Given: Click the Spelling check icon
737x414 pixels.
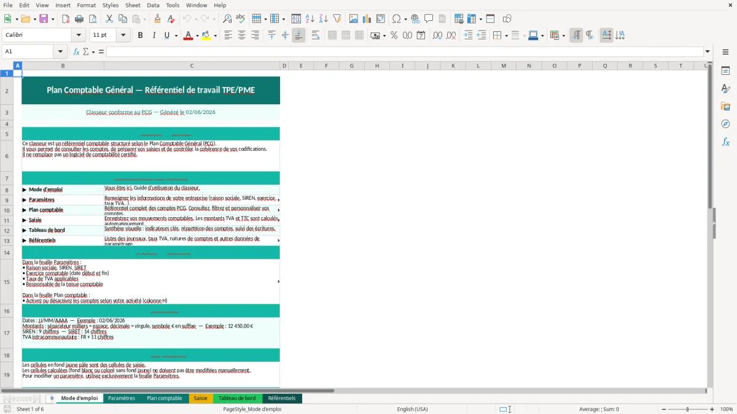Looking at the screenshot, I should point(240,19).
